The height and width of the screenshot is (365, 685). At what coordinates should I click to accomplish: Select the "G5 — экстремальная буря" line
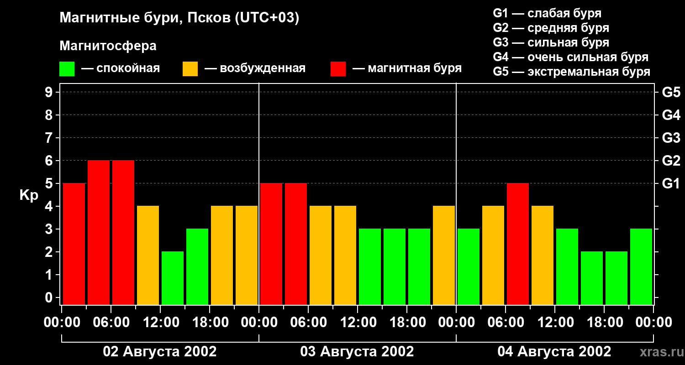(572, 72)
